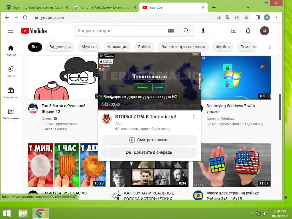Open the Бемон cartoon character thumbnail
The width and height of the screenshot is (292, 219).
point(63,78)
